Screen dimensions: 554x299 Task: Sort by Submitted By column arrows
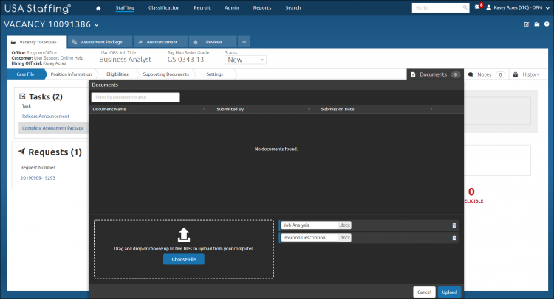click(x=309, y=109)
